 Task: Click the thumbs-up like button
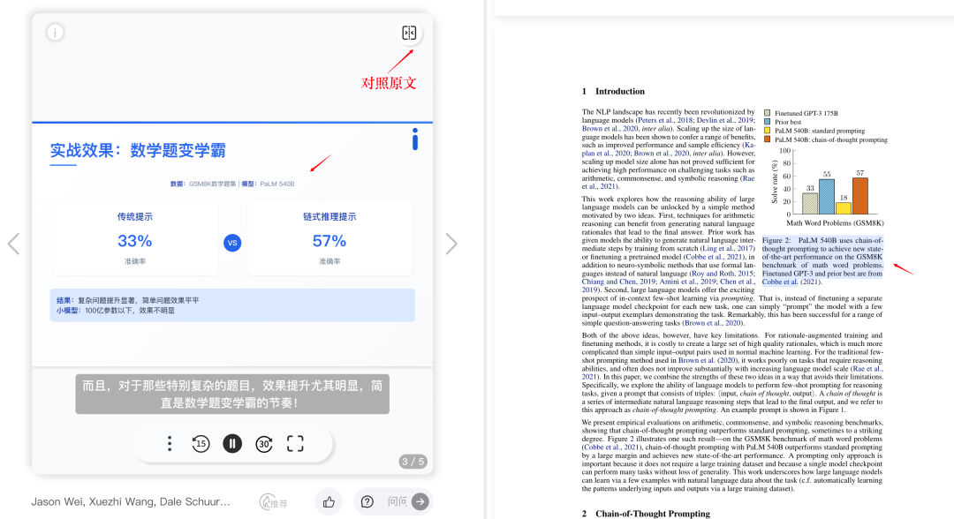click(x=329, y=501)
